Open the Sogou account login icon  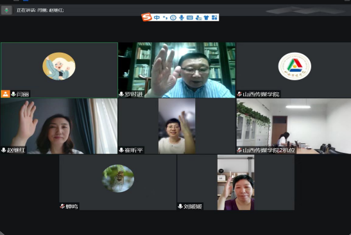[198, 18]
